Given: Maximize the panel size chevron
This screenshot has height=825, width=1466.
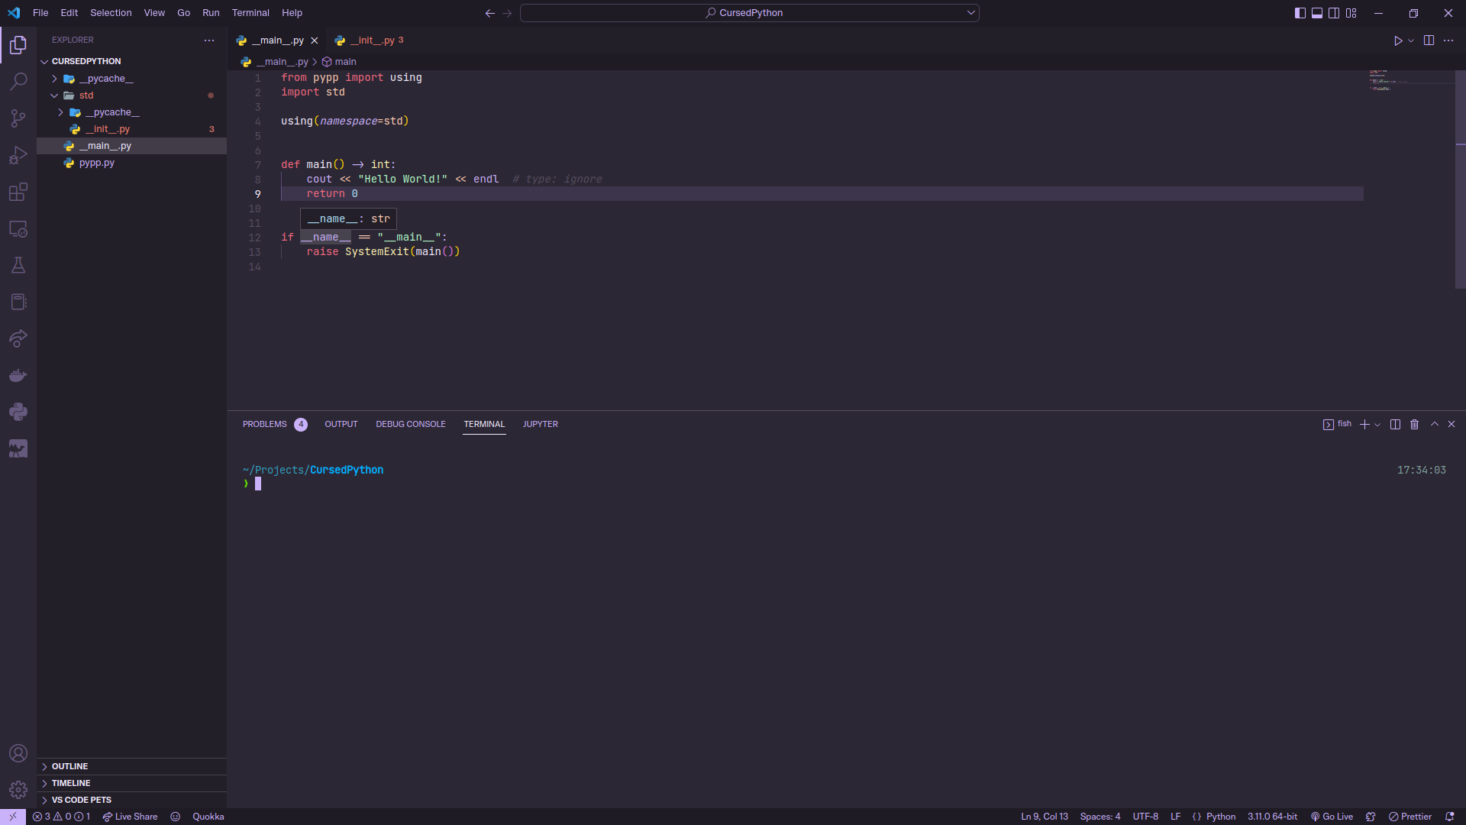Looking at the screenshot, I should coord(1435,424).
